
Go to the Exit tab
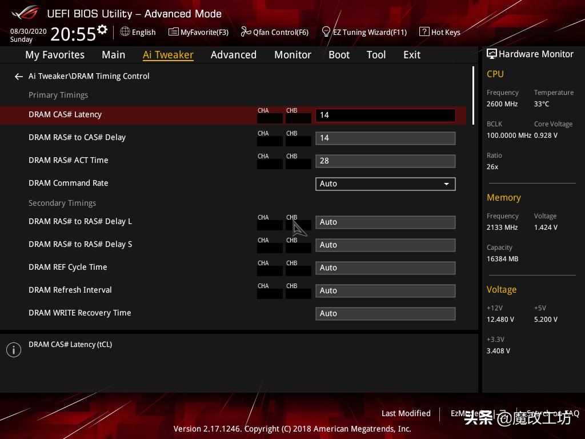(412, 55)
